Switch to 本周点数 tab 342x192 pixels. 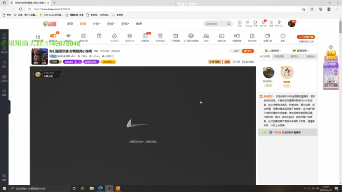[x=279, y=56]
